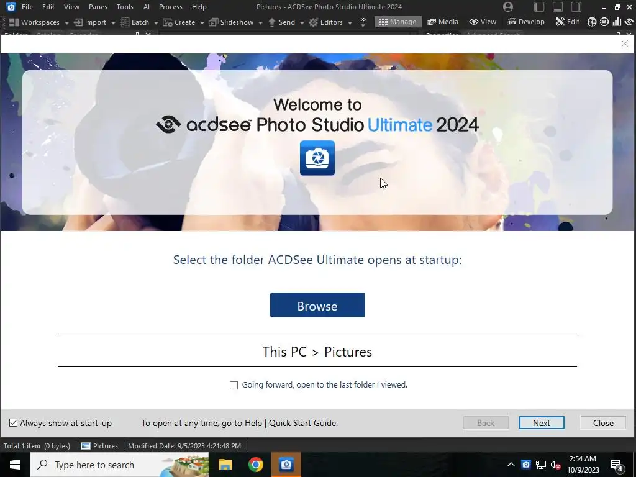Viewport: 636px width, 477px height.
Task: Click the Batch toolbar icon
Action: (x=125, y=22)
